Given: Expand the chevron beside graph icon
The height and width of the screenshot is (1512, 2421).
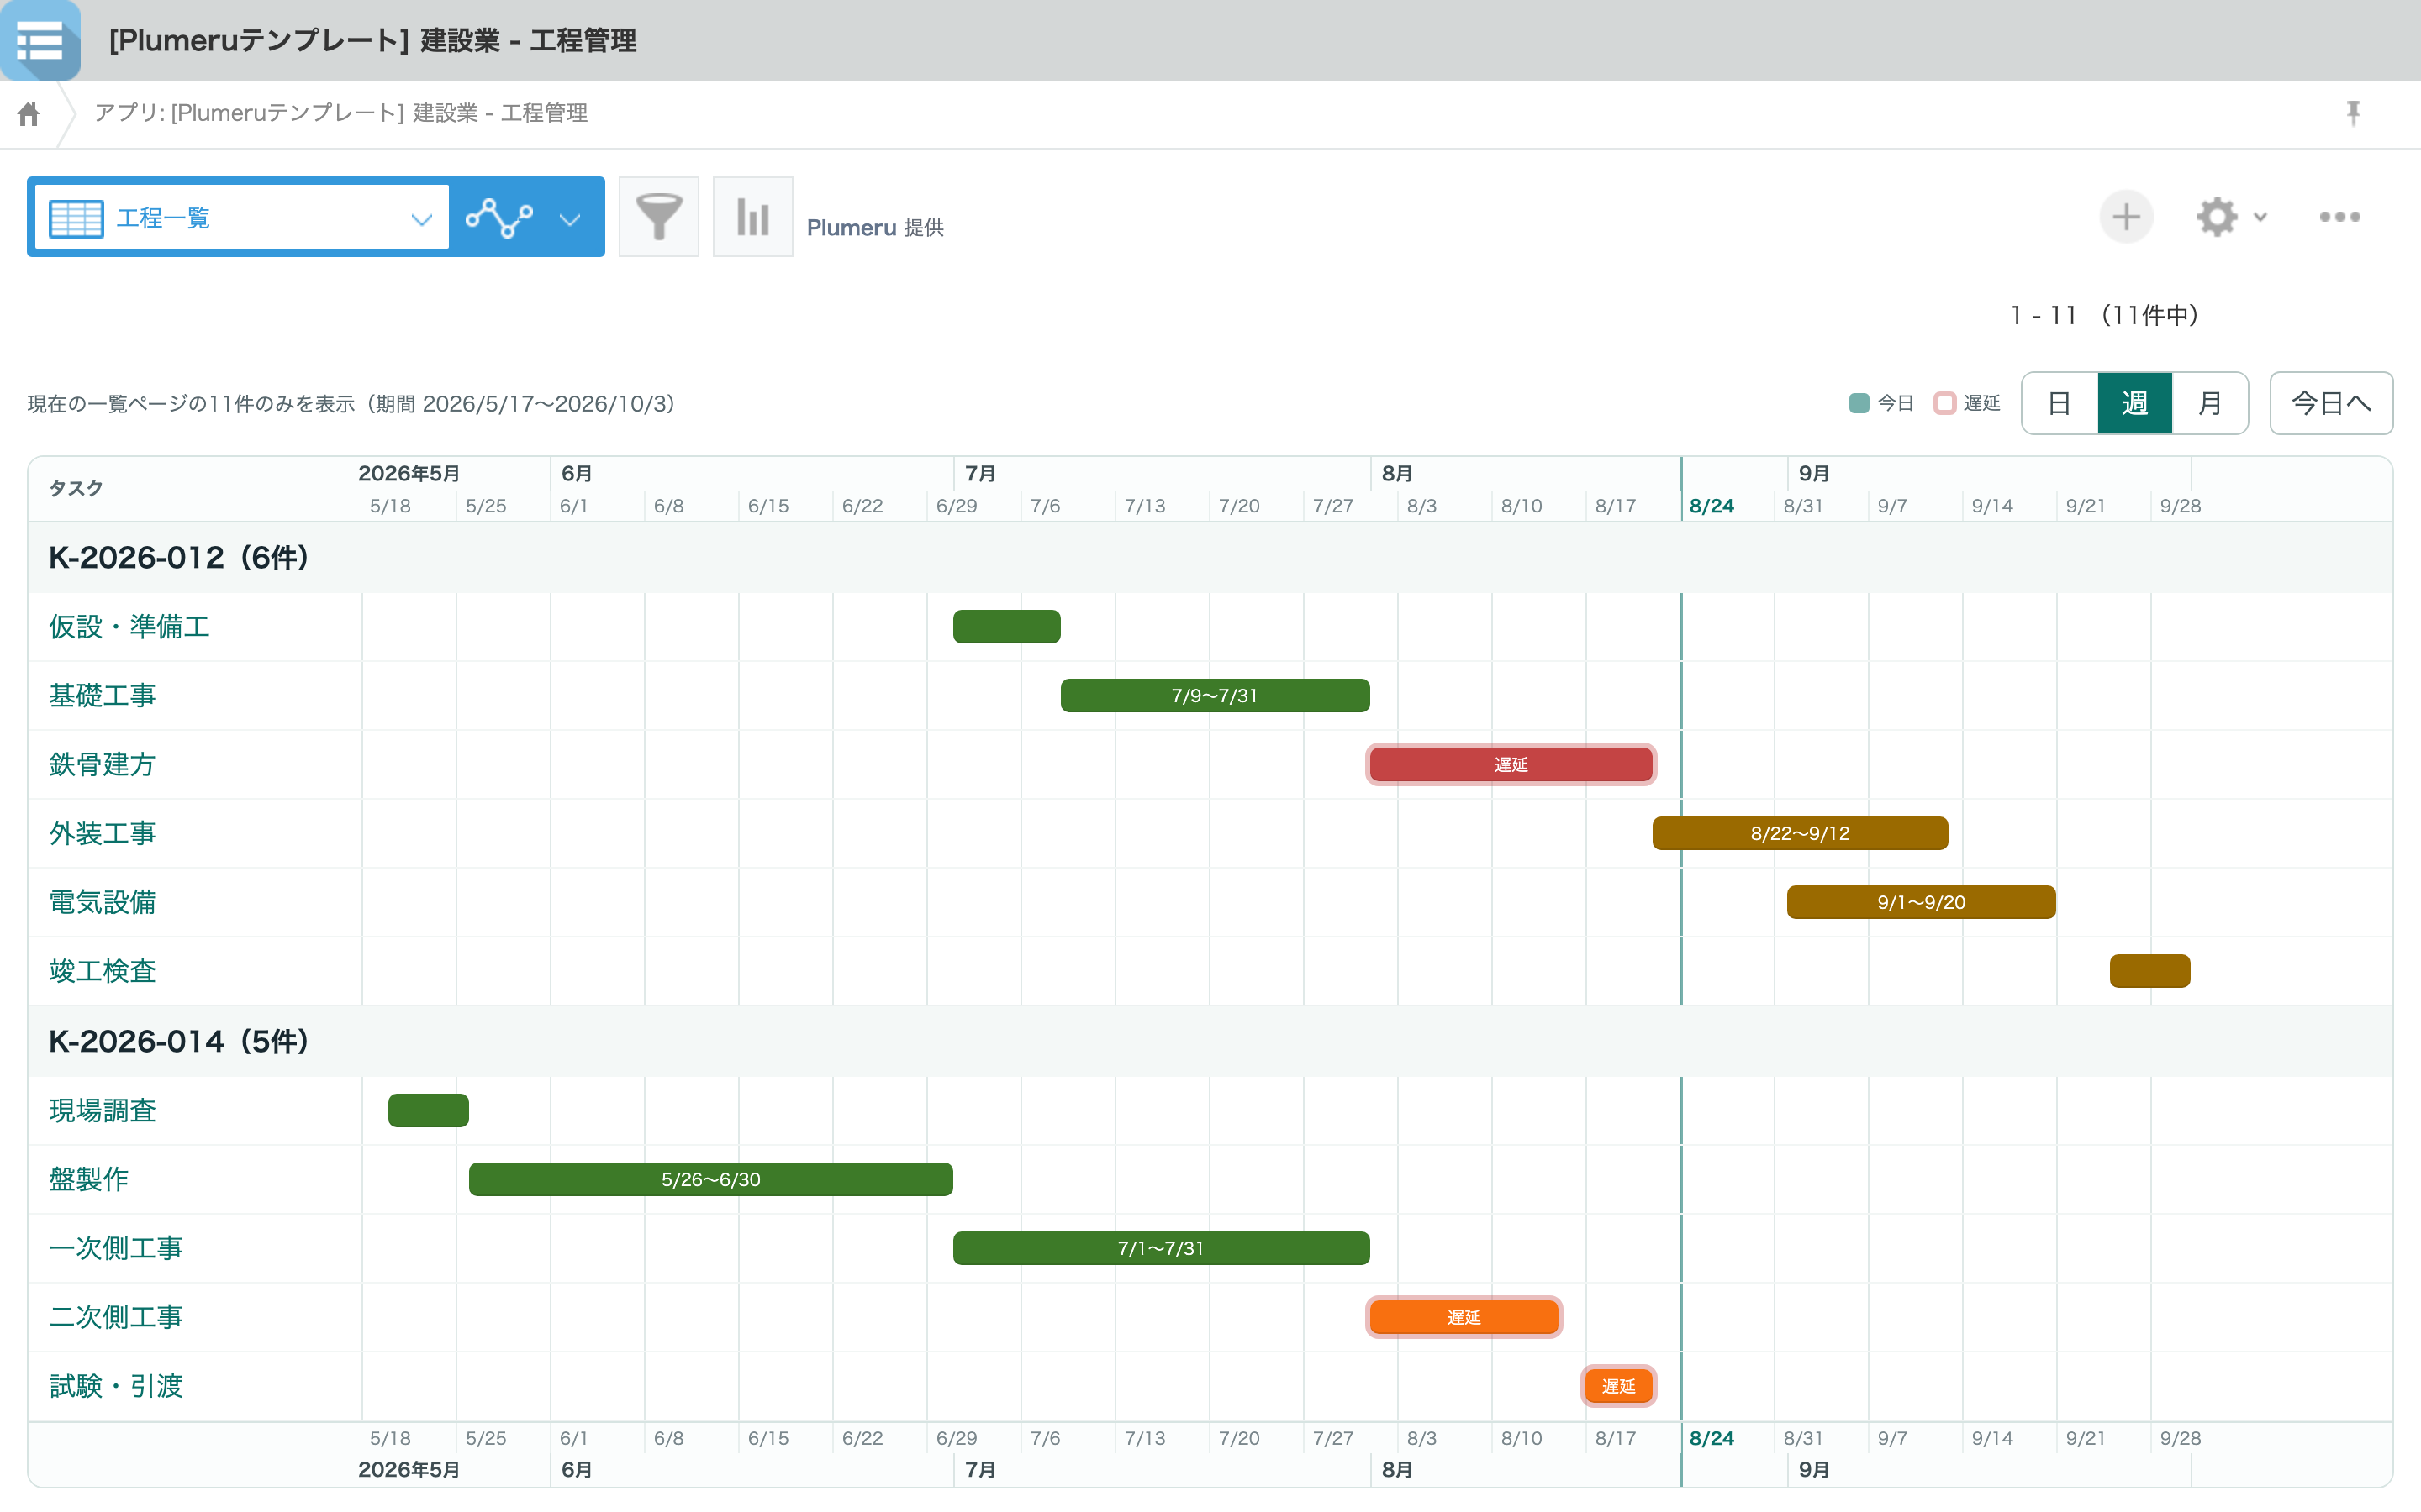Looking at the screenshot, I should point(570,219).
